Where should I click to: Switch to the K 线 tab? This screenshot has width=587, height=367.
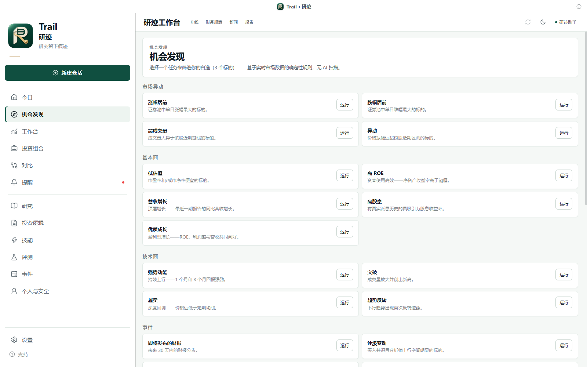pyautogui.click(x=194, y=22)
